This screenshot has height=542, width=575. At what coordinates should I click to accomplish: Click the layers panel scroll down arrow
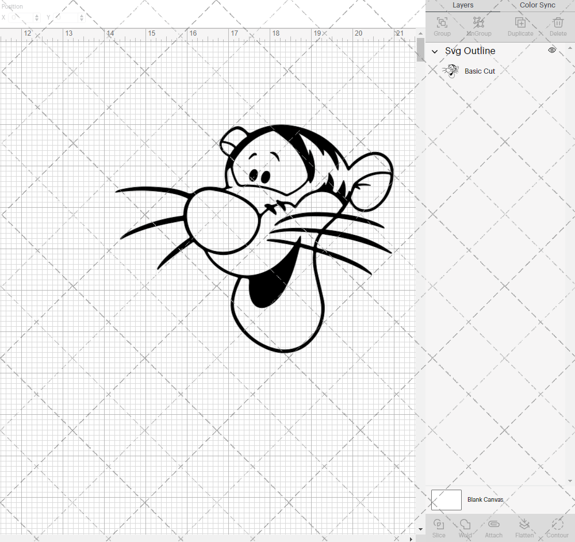pos(570,480)
